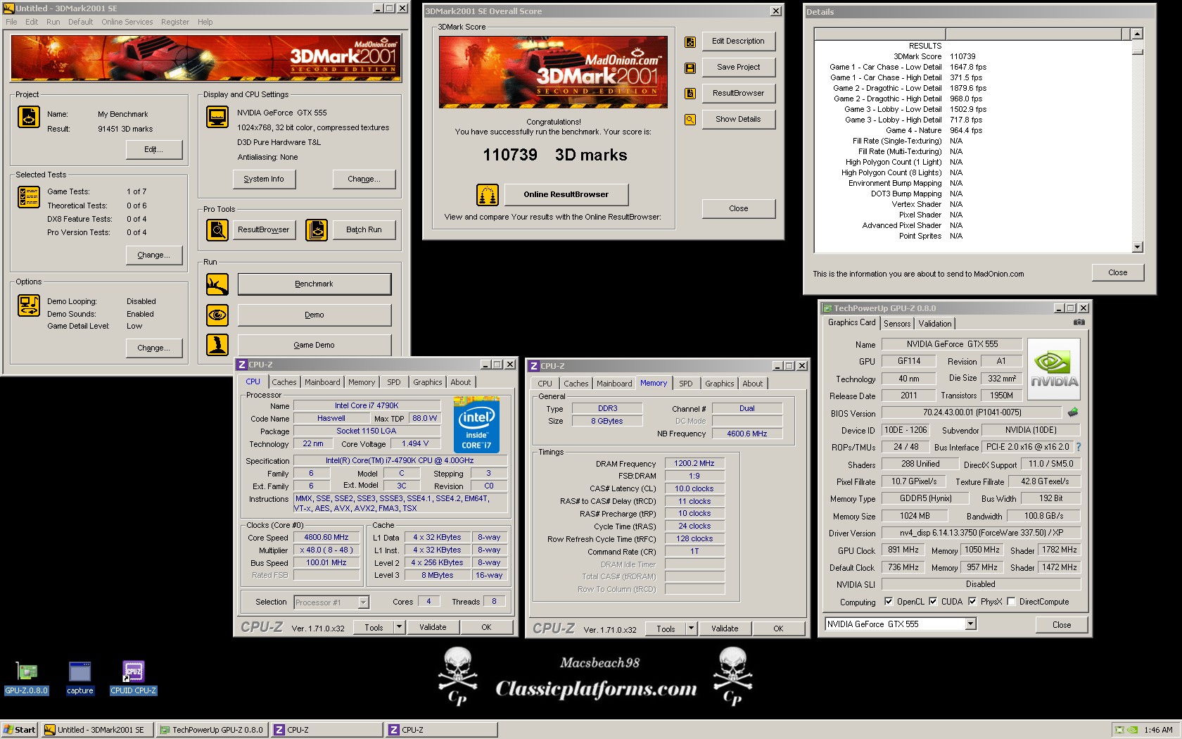Switch to the Validation tab in GPU-Z
Image resolution: width=1182 pixels, height=739 pixels.
934,324
